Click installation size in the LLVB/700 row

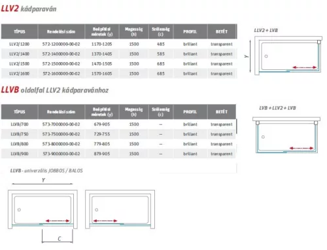101,124
